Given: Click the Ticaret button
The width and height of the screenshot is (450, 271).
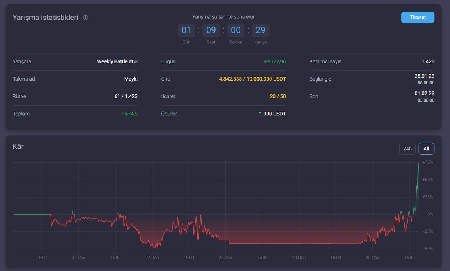Looking at the screenshot, I should point(418,17).
